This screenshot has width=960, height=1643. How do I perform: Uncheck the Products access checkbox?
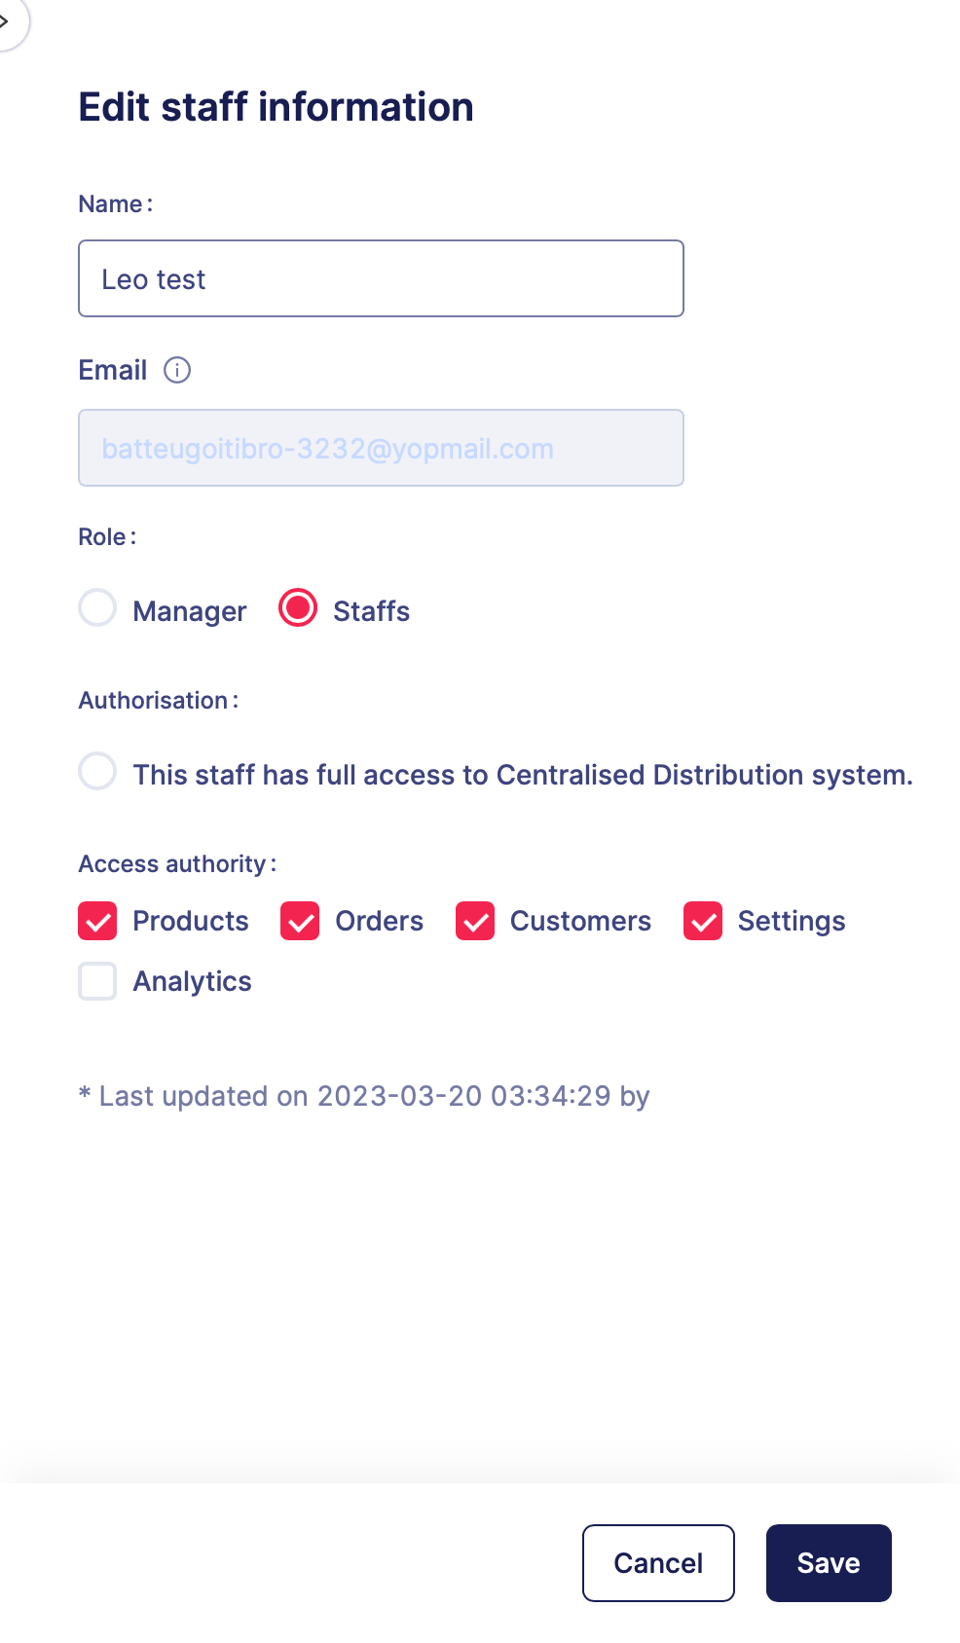pos(97,921)
